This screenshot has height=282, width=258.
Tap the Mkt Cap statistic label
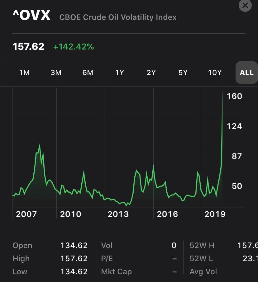coord(116,271)
